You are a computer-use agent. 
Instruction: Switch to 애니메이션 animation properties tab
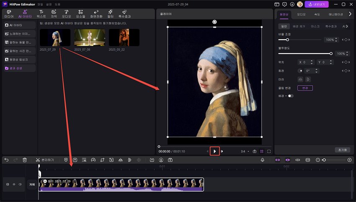click(335, 14)
